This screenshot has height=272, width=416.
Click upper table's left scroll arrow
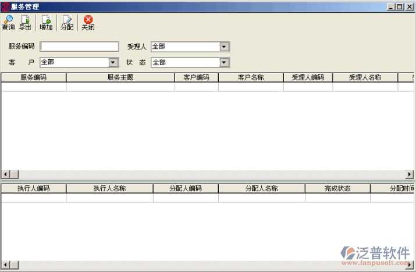click(x=5, y=174)
